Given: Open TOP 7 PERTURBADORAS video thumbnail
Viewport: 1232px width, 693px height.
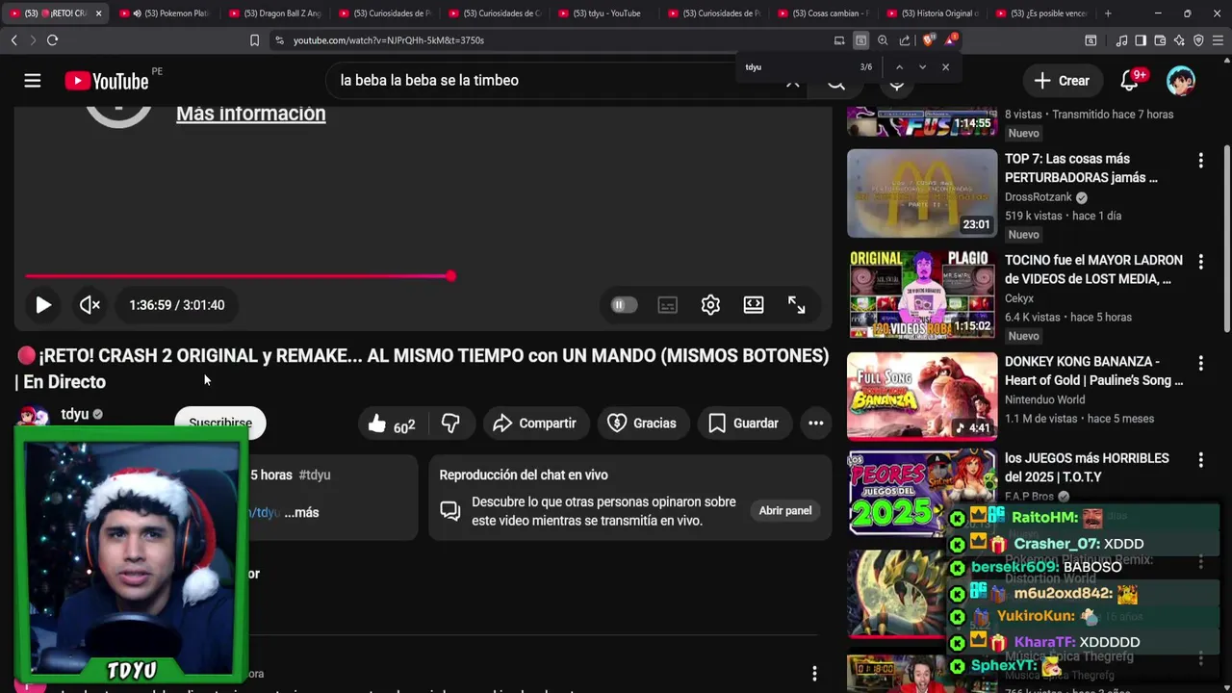Looking at the screenshot, I should 922,193.
